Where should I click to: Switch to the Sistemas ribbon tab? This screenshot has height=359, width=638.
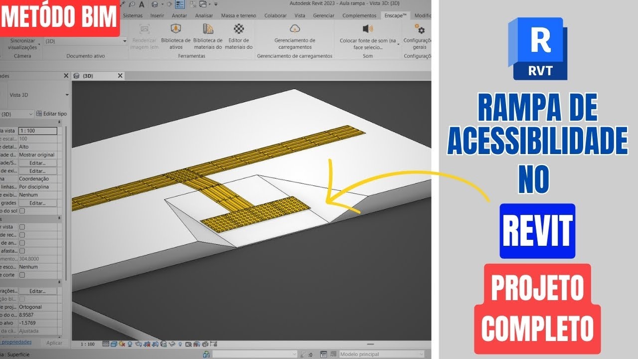(133, 15)
